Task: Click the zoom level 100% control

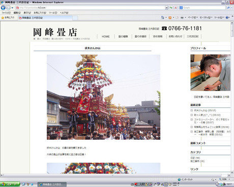Action: 224,179
